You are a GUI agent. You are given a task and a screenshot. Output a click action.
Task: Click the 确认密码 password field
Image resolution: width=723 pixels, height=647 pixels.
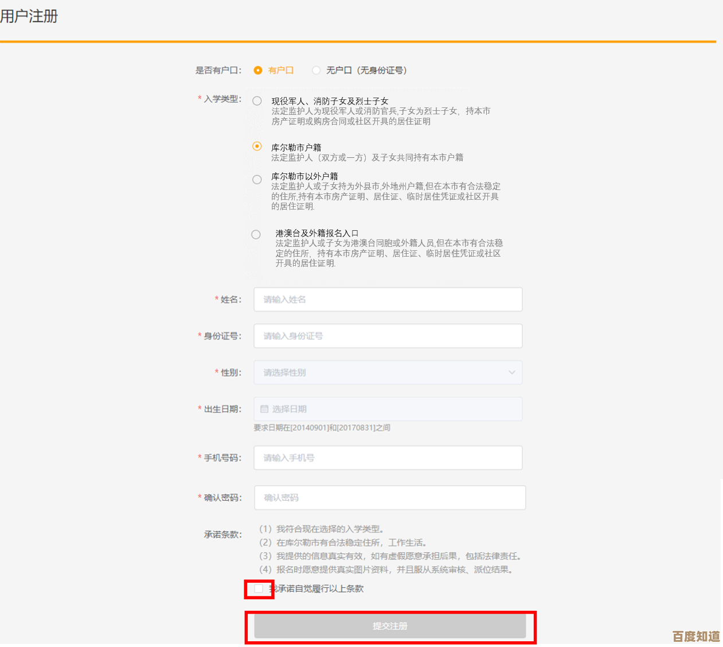click(x=389, y=498)
